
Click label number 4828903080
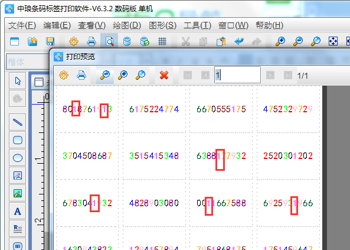click(x=154, y=203)
